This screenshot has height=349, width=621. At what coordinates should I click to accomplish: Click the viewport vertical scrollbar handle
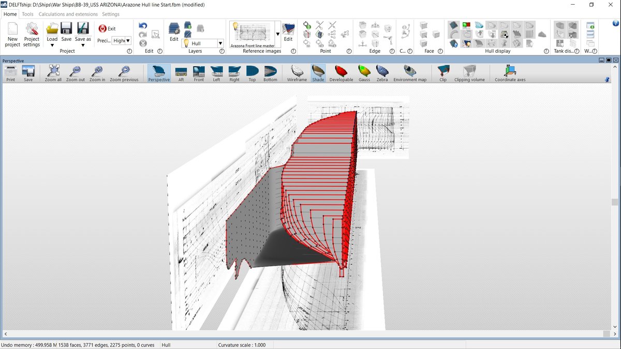tap(614, 202)
